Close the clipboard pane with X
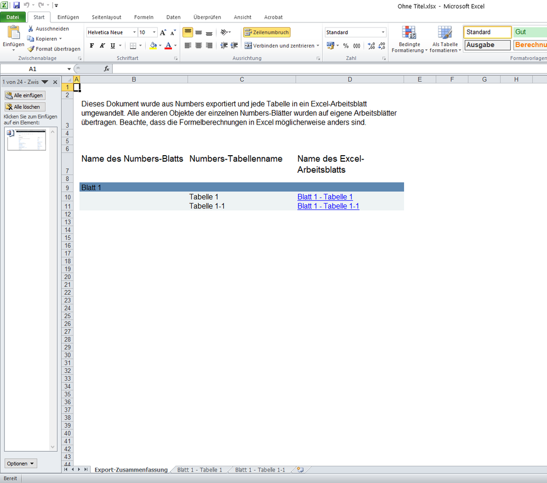This screenshot has height=483, width=547. 55,82
